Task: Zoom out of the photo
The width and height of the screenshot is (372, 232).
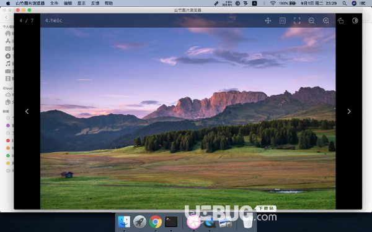Action: click(x=311, y=20)
